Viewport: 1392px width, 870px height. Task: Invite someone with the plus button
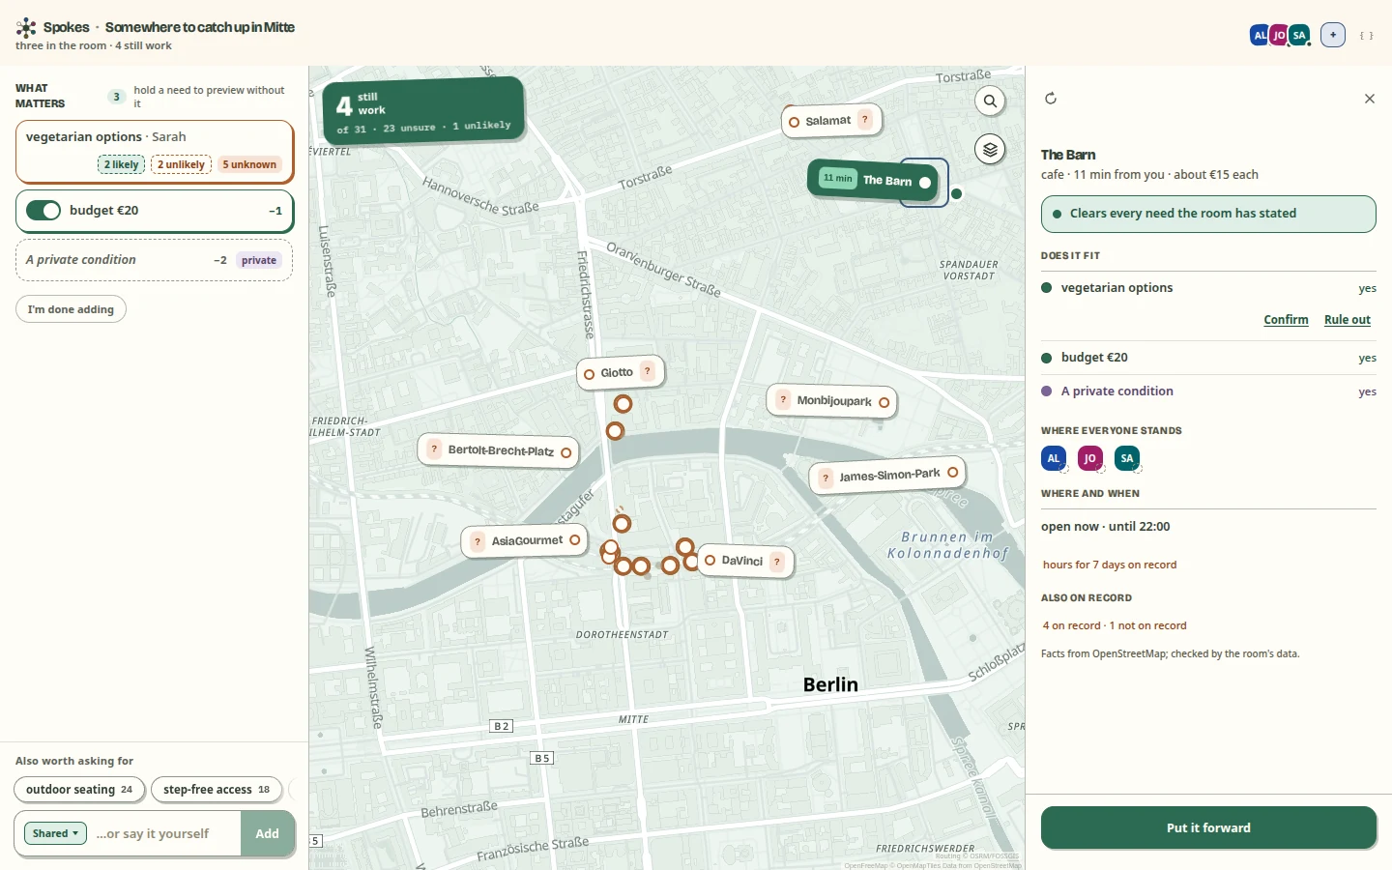(x=1333, y=35)
